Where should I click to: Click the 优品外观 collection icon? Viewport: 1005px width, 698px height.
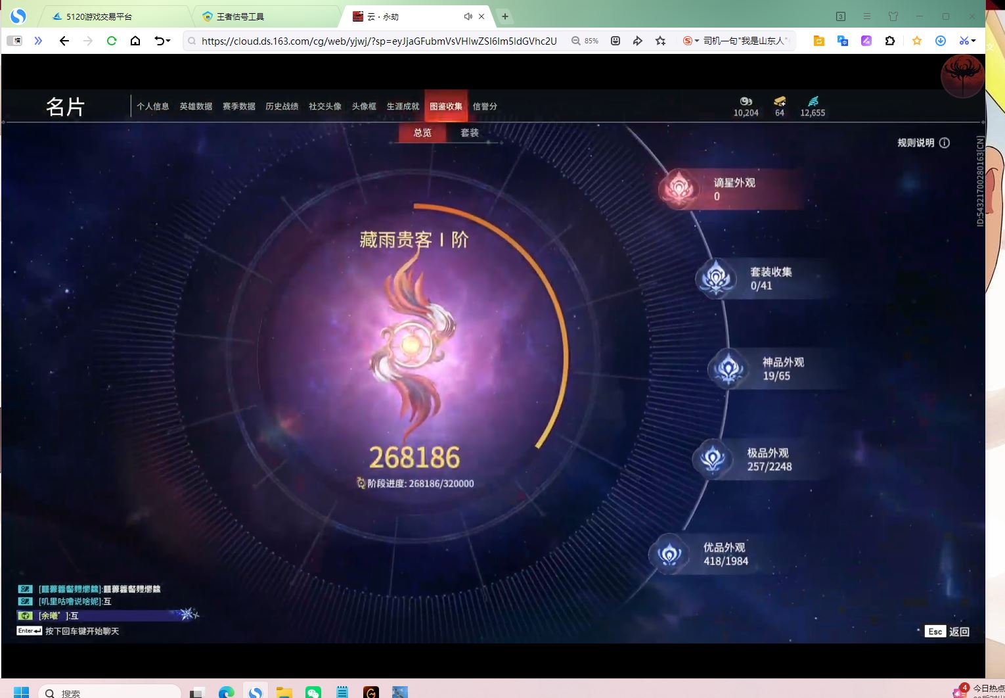669,554
